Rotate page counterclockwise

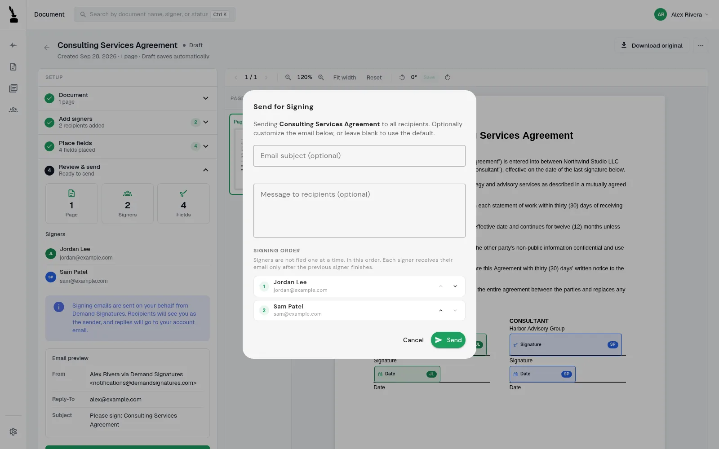pos(402,77)
